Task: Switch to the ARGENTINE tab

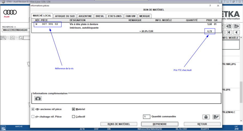Action: (x=85, y=16)
